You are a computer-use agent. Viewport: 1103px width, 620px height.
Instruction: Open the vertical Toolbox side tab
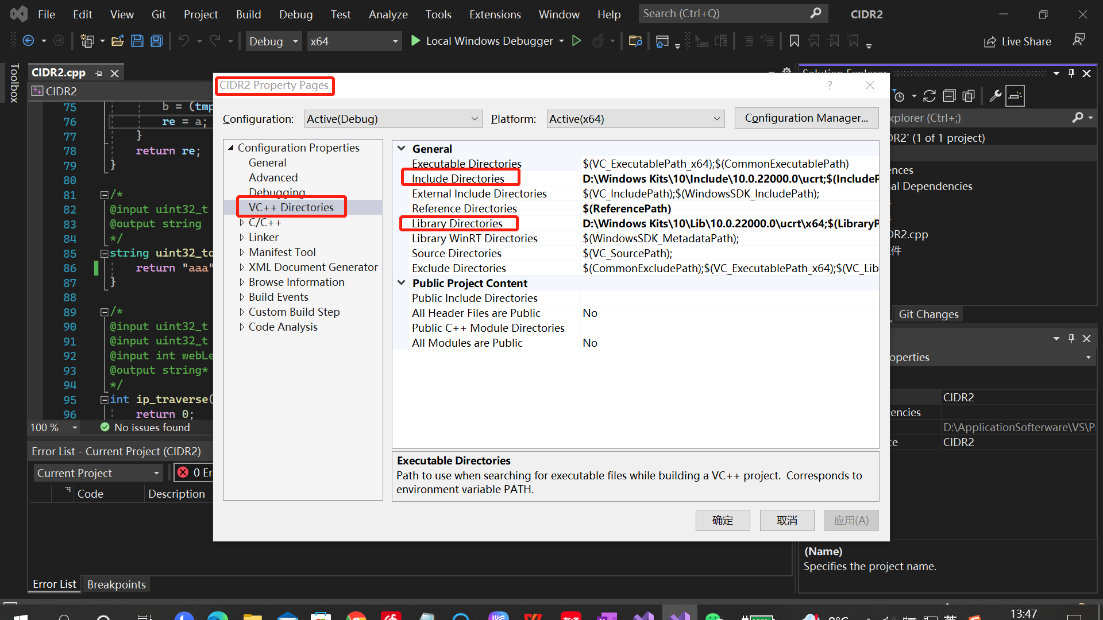(x=14, y=84)
